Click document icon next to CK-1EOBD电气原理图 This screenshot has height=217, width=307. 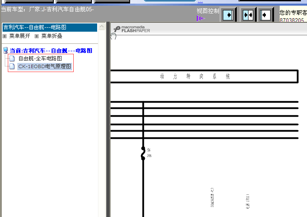(12, 66)
